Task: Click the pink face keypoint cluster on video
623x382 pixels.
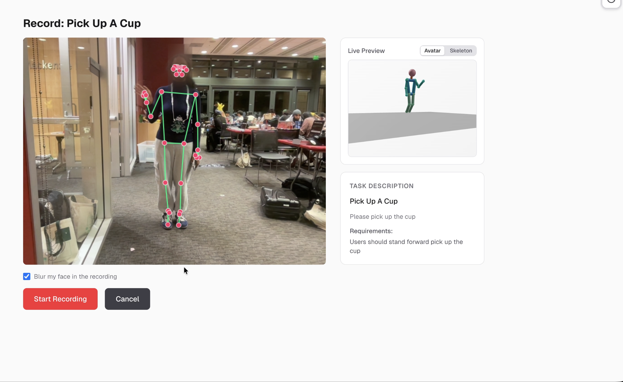Action: click(x=180, y=70)
